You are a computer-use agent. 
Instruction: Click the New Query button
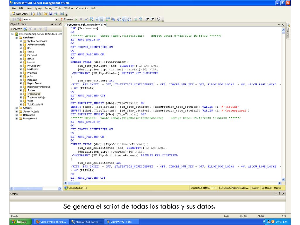pyautogui.click(x=20, y=14)
